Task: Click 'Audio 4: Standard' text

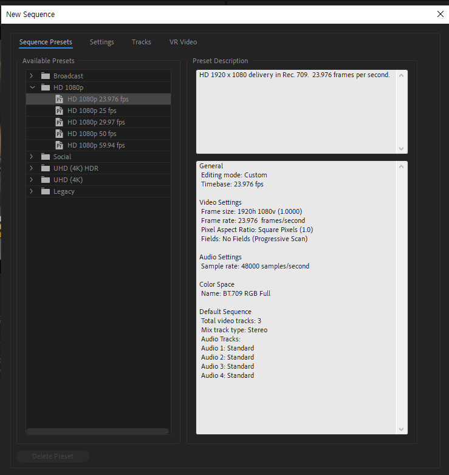Action: click(227, 375)
